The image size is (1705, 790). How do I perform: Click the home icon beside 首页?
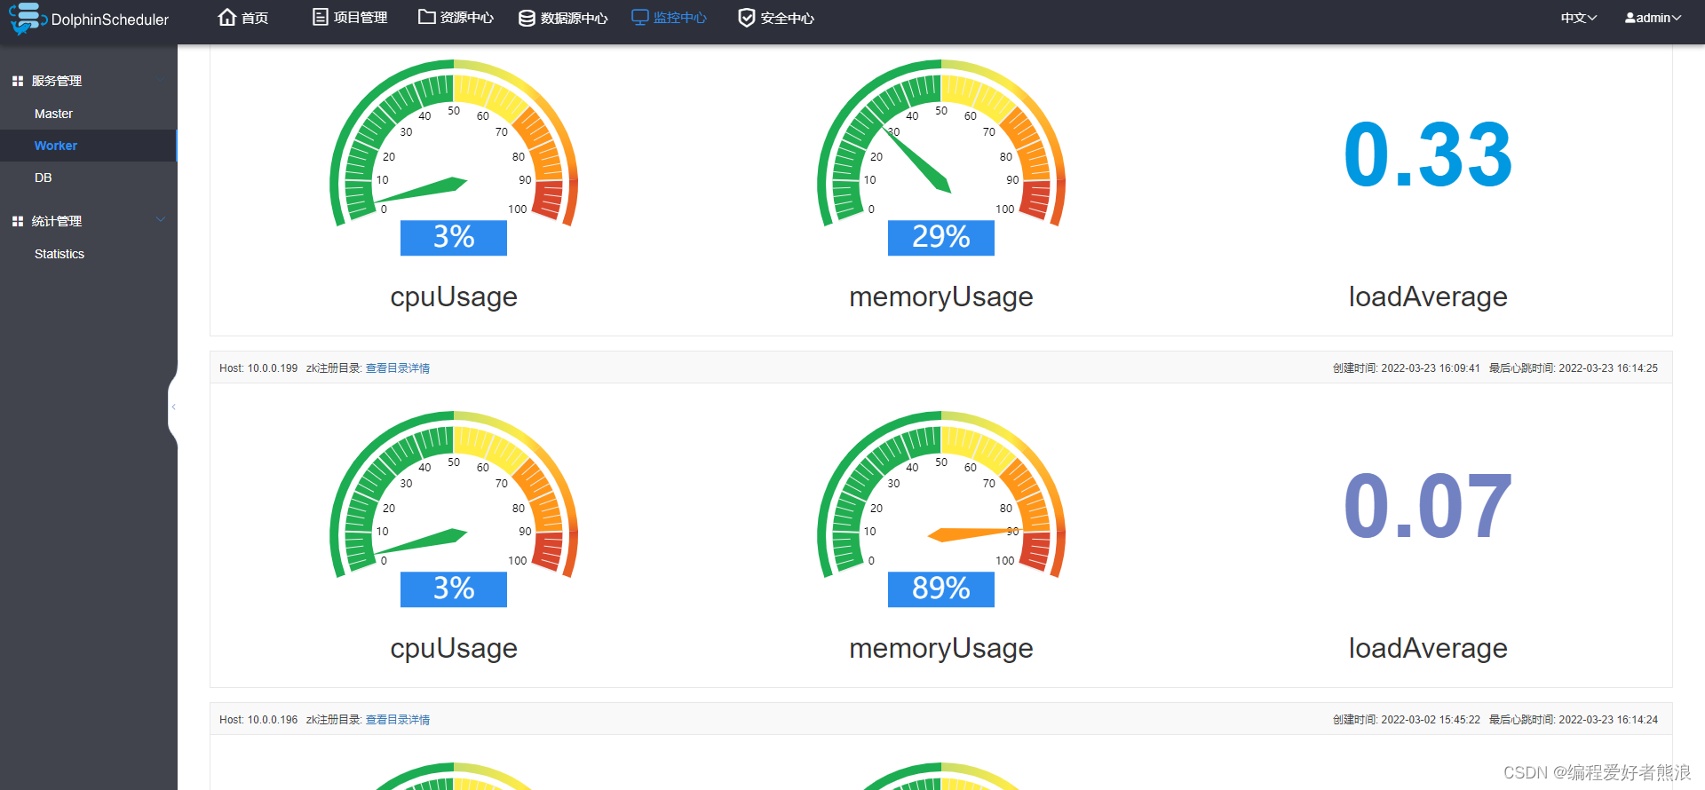pyautogui.click(x=227, y=18)
